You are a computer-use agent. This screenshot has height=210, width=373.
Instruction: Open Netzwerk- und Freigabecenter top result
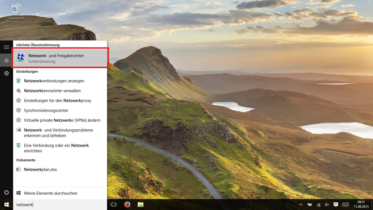[x=60, y=58]
